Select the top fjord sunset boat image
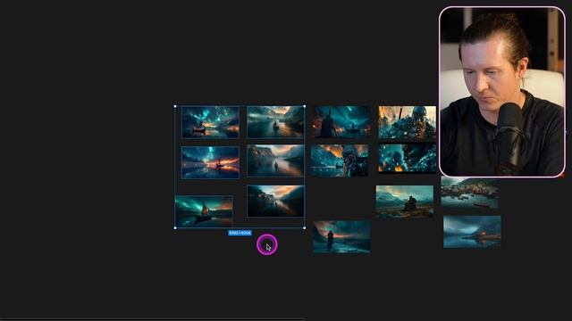 point(275,122)
